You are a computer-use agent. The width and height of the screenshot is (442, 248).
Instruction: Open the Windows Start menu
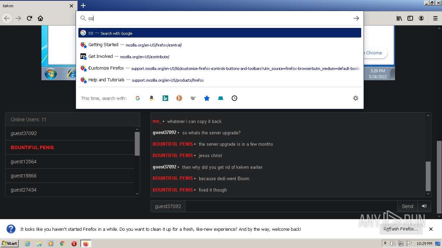[9, 243]
